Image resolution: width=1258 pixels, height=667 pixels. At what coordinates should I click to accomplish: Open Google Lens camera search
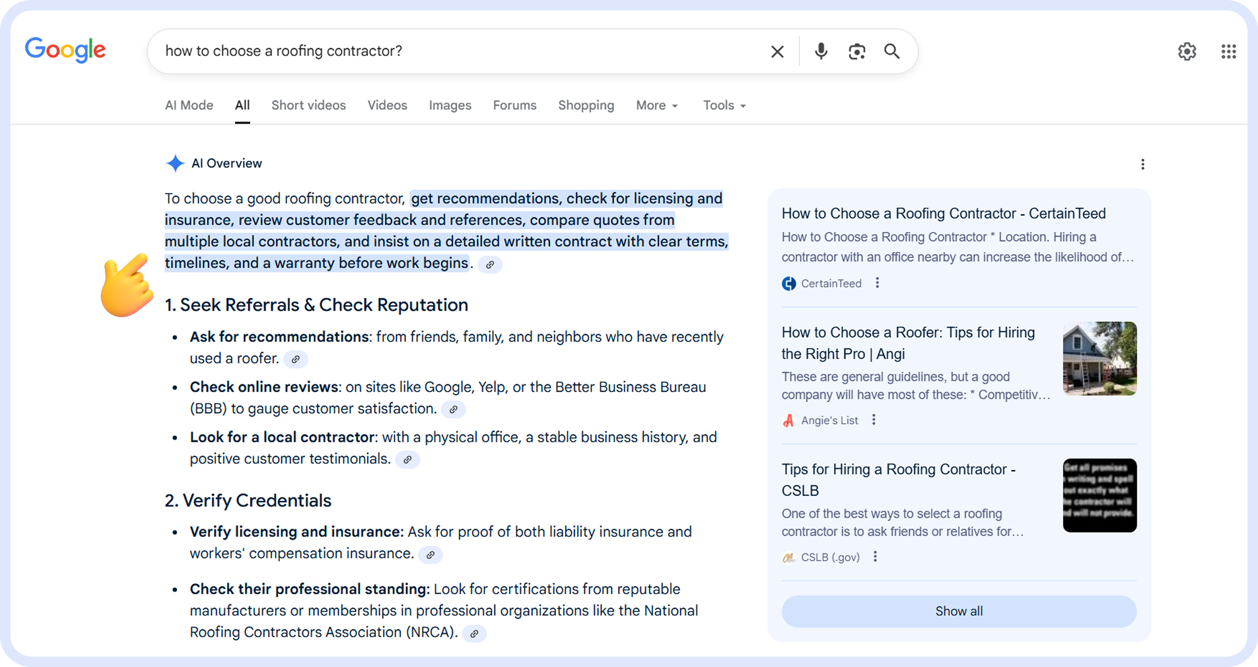[856, 51]
